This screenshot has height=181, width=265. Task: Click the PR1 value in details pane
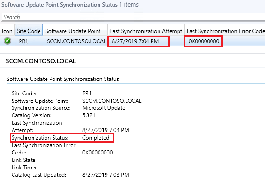click(x=87, y=94)
